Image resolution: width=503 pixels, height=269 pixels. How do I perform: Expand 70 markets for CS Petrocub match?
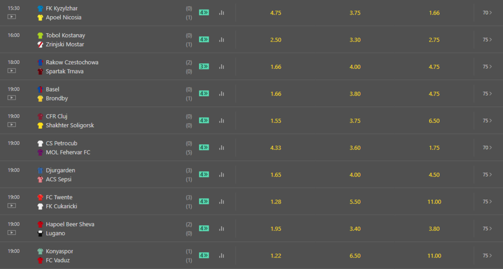[x=487, y=148]
